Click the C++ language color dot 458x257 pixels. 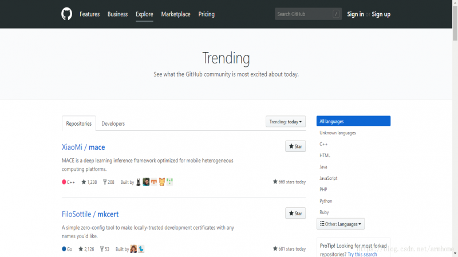pos(64,182)
